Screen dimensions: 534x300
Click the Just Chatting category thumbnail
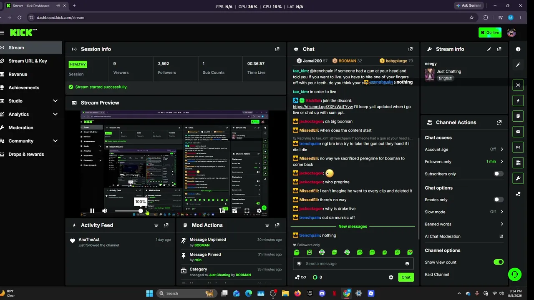click(x=430, y=75)
